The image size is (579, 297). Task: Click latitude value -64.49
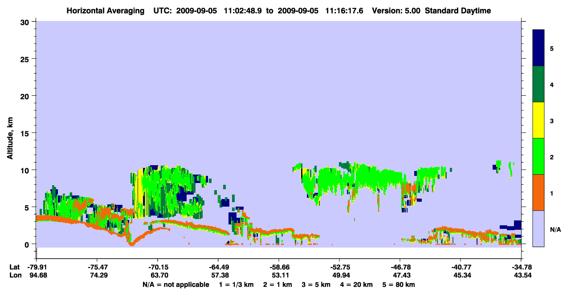tap(218, 268)
